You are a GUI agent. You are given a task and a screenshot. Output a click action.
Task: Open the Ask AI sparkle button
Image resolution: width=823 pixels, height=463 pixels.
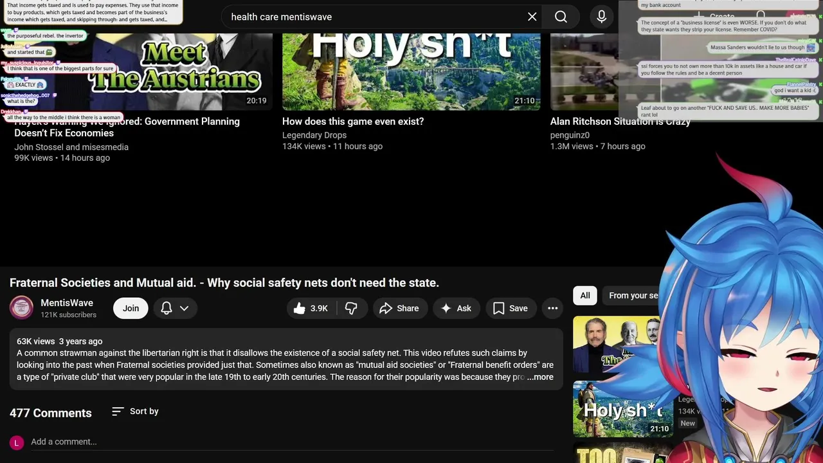456,309
